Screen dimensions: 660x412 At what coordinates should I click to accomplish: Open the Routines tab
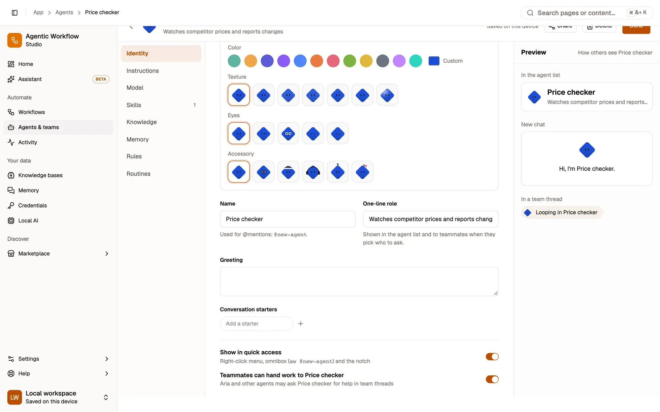(161, 174)
